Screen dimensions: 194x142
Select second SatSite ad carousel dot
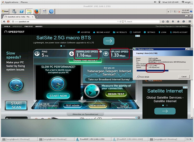[64, 46]
